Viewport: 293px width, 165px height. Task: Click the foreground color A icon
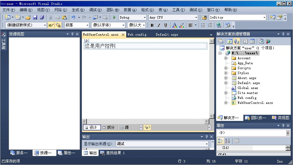point(175,25)
